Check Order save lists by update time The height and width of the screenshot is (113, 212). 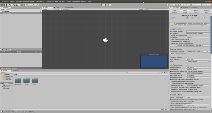pyautogui.click(x=170, y=41)
